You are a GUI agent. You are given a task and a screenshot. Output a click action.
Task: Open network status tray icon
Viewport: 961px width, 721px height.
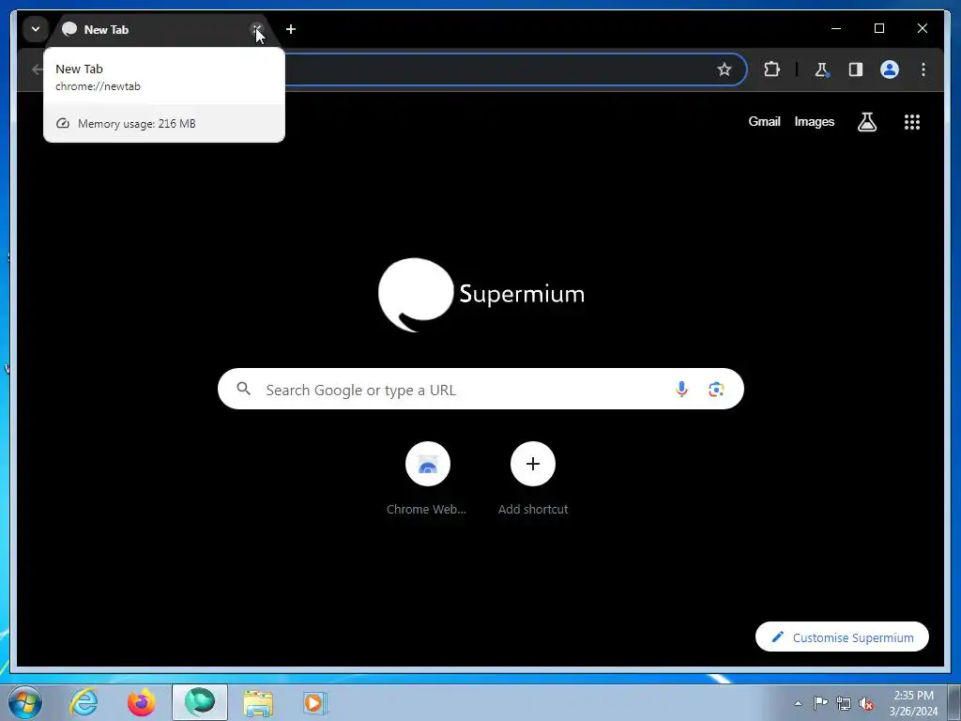point(844,703)
